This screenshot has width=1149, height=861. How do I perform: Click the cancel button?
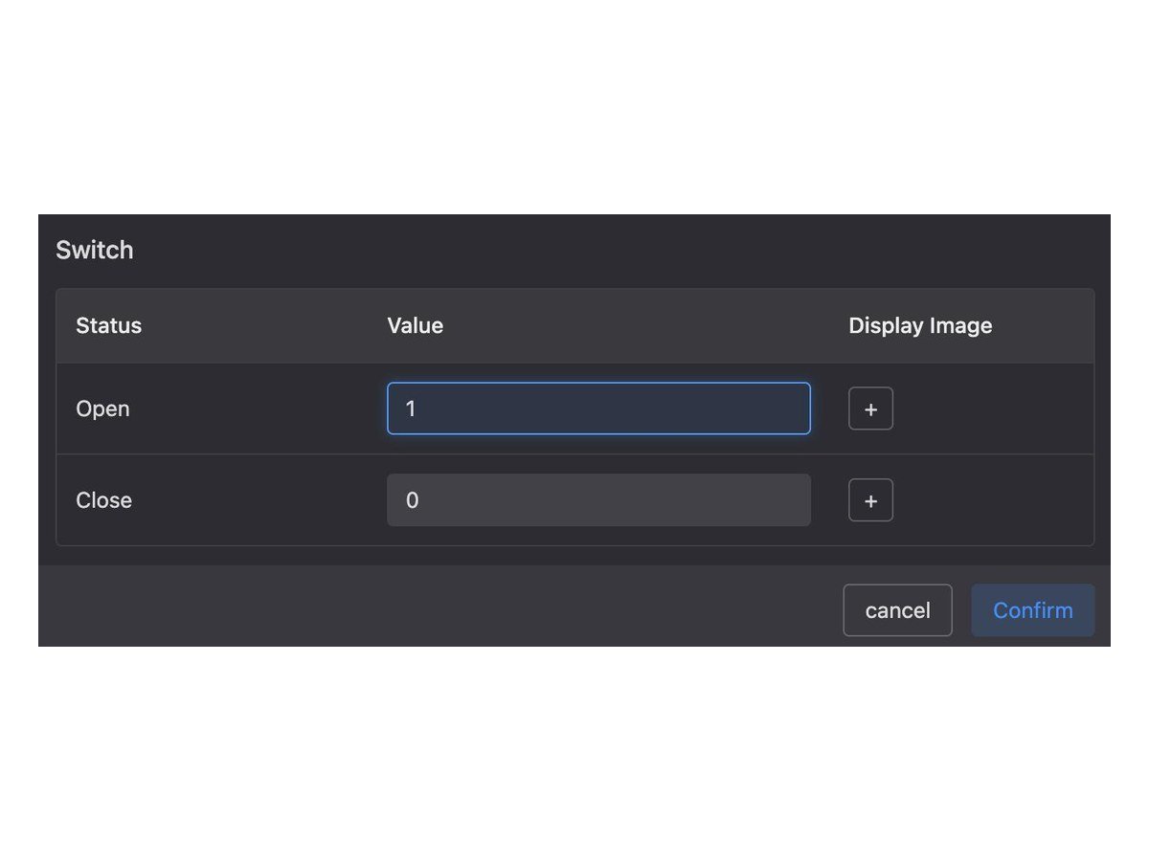[897, 610]
